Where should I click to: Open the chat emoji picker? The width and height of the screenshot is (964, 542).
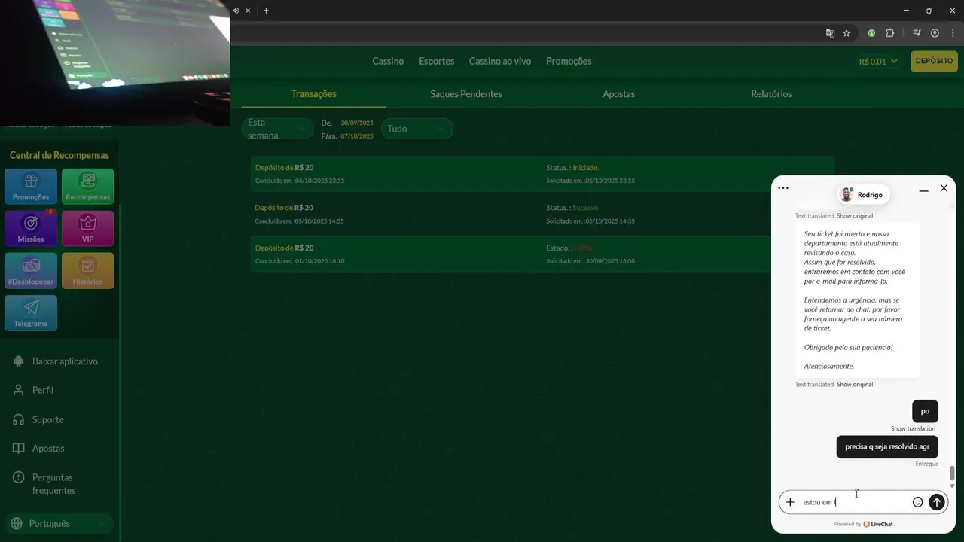[x=917, y=502]
